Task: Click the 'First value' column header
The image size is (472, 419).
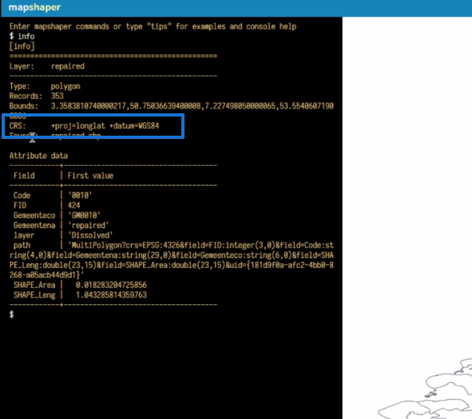Action: point(90,176)
